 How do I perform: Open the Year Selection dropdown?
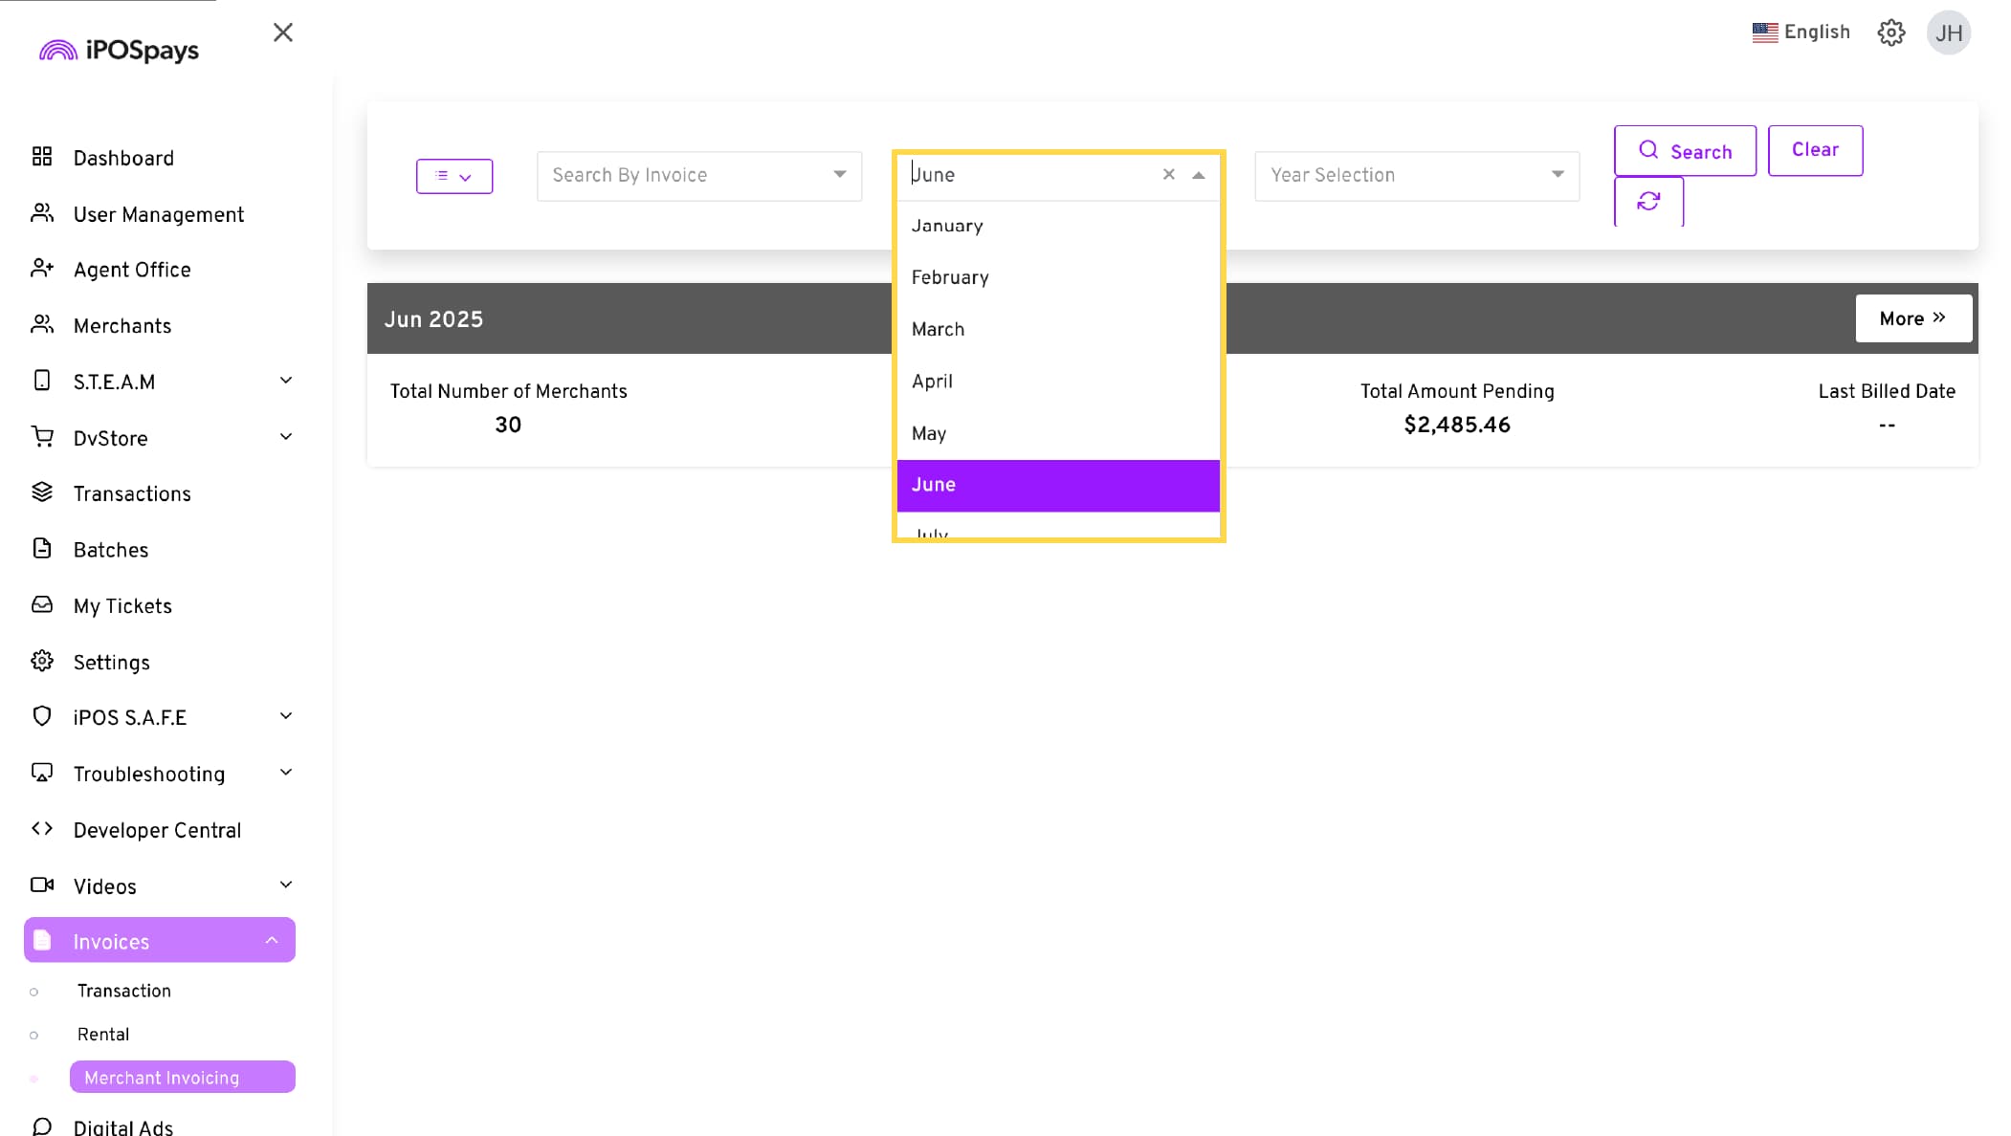click(1416, 175)
